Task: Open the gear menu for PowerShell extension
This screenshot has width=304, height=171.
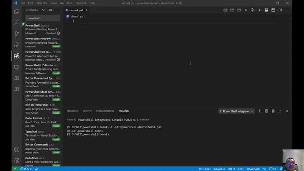Action: [58, 33]
